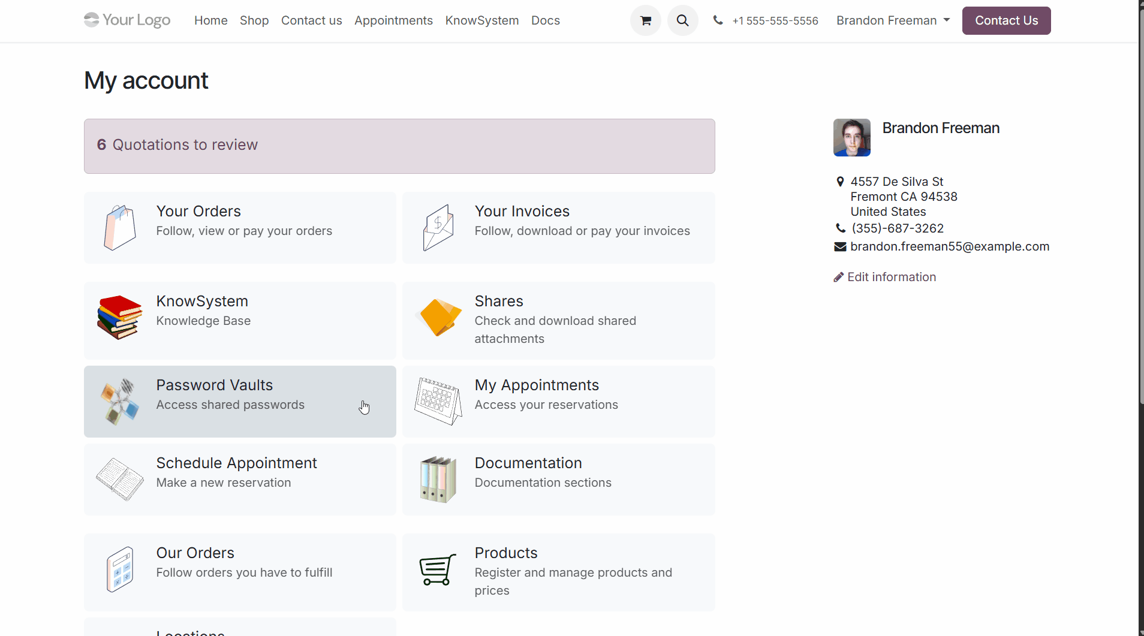The height and width of the screenshot is (636, 1144).
Task: Click the Your Logo image in header
Action: tap(127, 20)
